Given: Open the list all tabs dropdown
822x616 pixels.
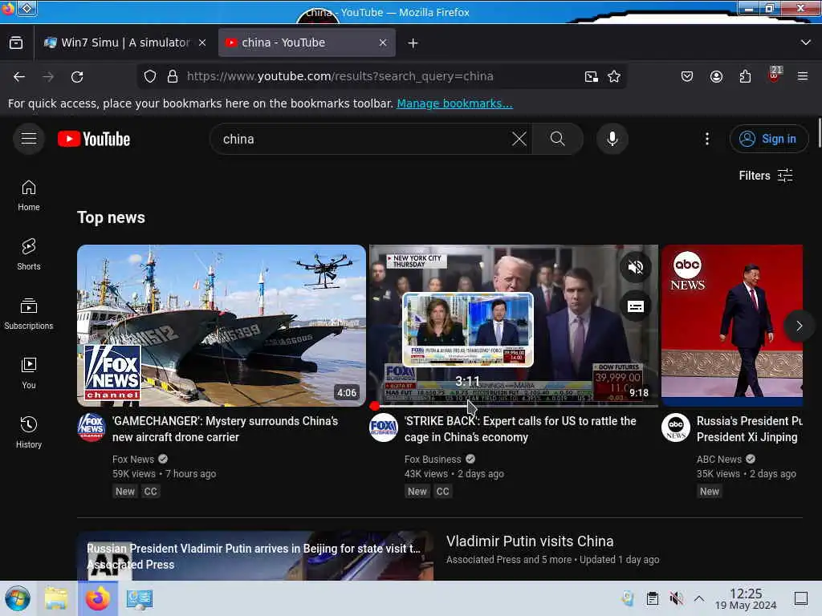Looking at the screenshot, I should [806, 43].
